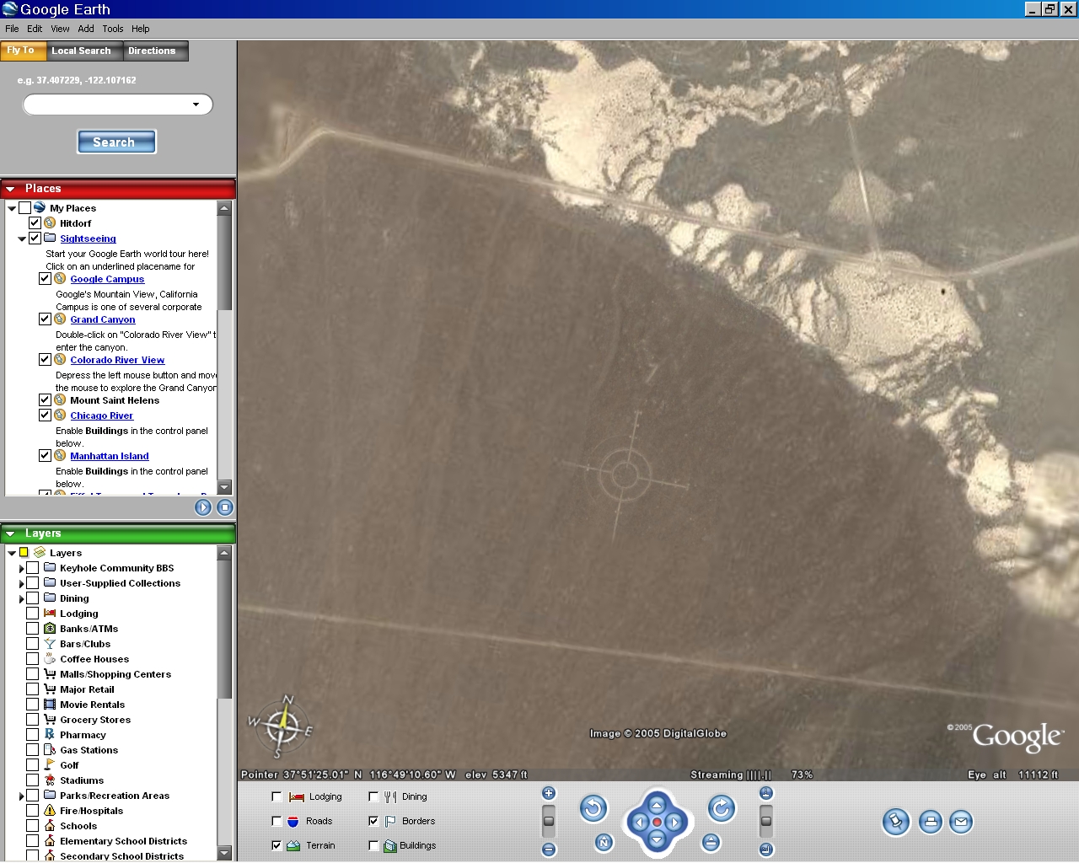Click the Places panel scroll-down arrow

224,487
